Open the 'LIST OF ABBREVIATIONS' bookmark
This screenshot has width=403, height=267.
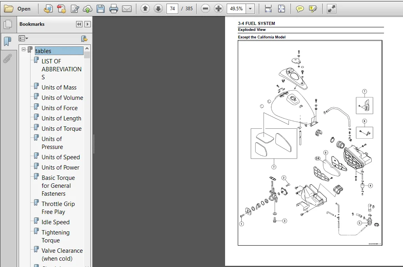62,69
